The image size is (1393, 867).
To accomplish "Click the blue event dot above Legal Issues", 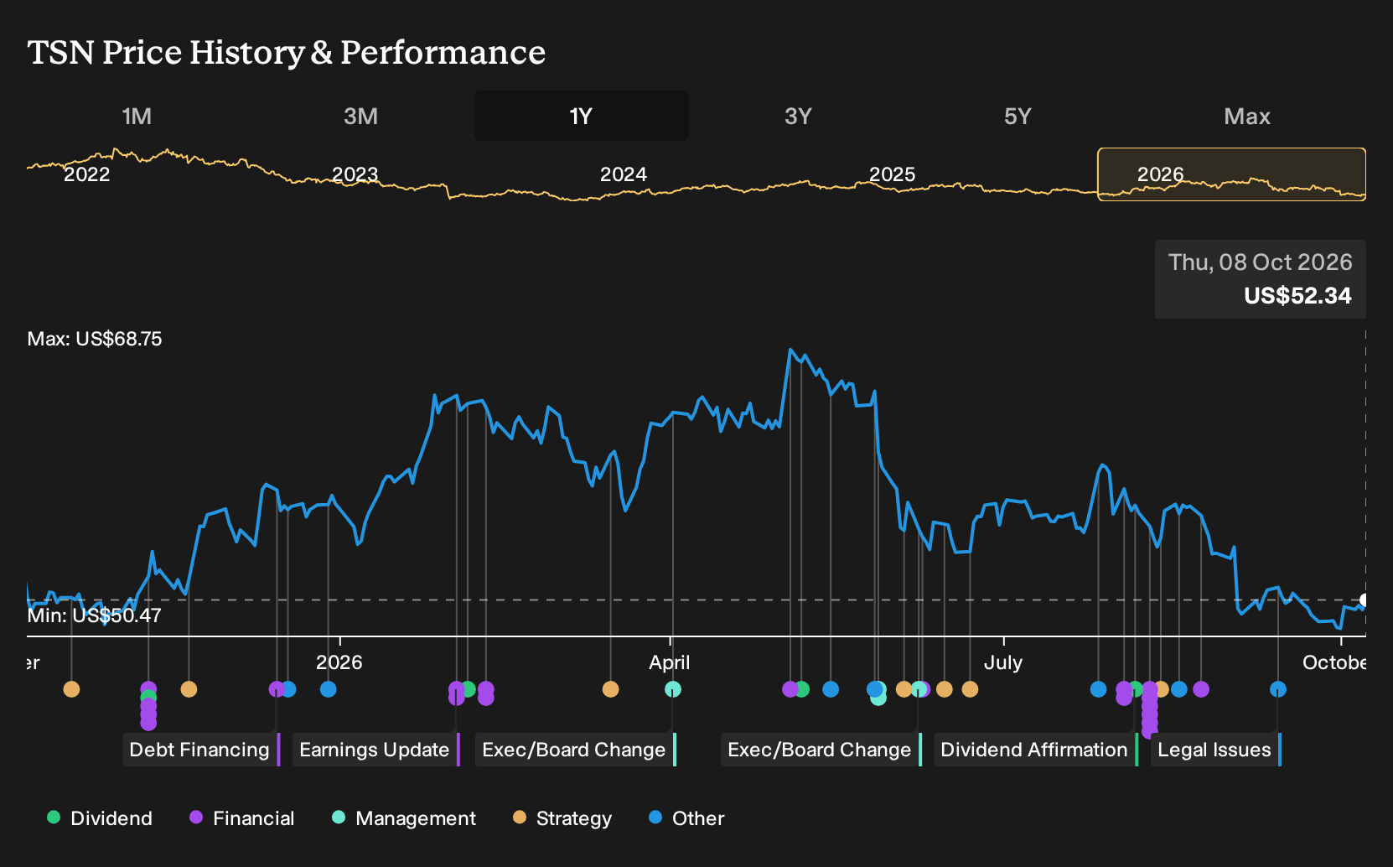I will pos(1278,689).
